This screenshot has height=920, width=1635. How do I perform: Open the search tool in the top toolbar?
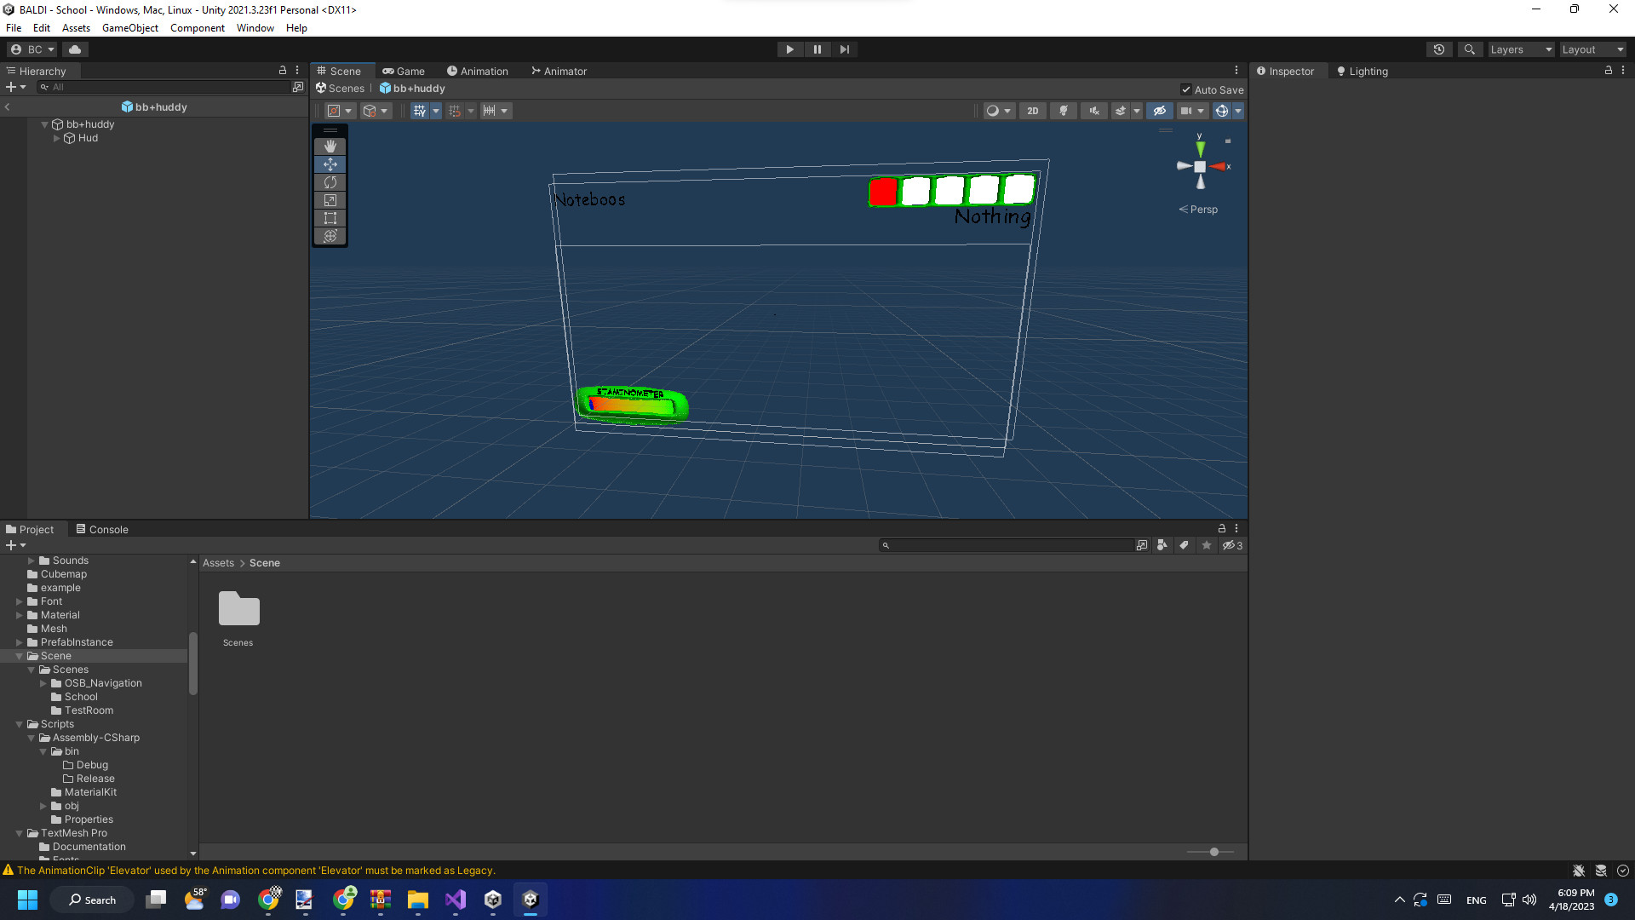tap(1470, 49)
